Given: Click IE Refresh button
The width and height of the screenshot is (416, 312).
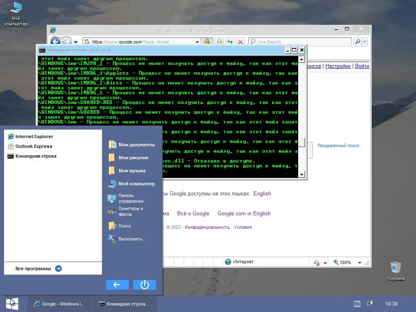Looking at the screenshot, I should [x=230, y=42].
